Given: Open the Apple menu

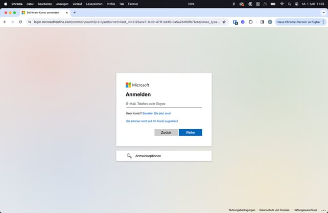Looking at the screenshot, I should (x=5, y=4).
